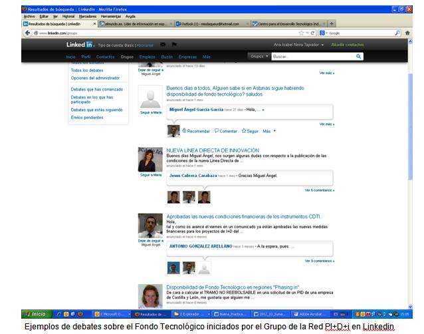
Task: Open LinkedIn notifications flag icon
Action: point(174,45)
